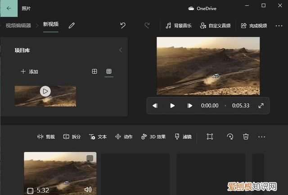Open 背景音乐 background music
This screenshot has width=288, height=195.
[178, 26]
